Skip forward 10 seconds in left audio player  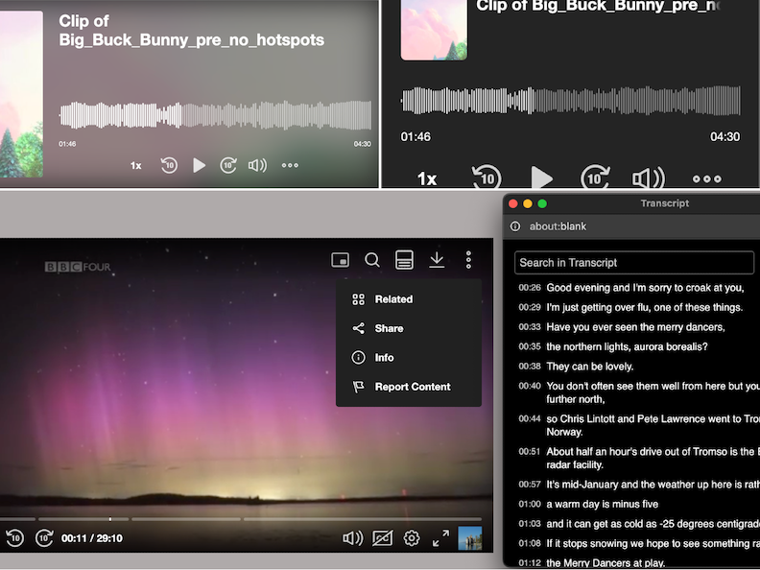(x=228, y=165)
